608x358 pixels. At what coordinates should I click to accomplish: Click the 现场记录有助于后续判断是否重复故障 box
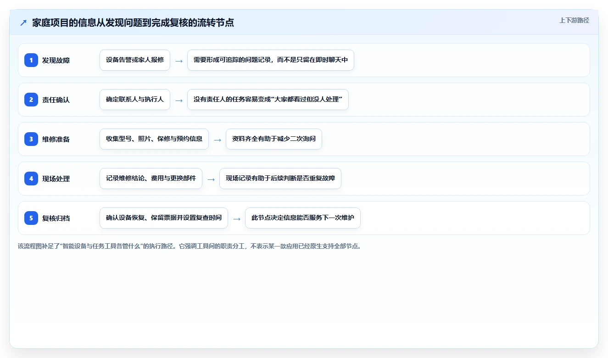point(280,179)
